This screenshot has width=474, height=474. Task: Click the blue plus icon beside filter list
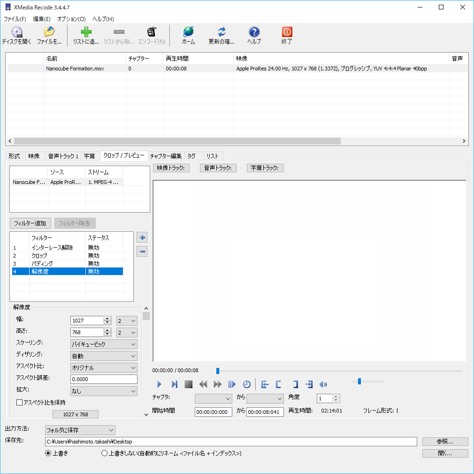(142, 237)
